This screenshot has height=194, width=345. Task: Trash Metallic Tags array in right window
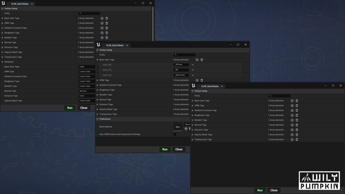[297, 120]
